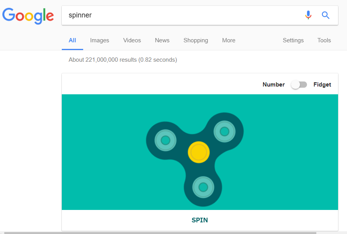Click the magnifying glass search icon

pyautogui.click(x=326, y=15)
